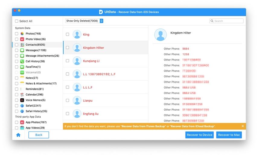Click the Contacts category icon
This screenshot has height=156, width=258.
pyautogui.click(x=22, y=45)
